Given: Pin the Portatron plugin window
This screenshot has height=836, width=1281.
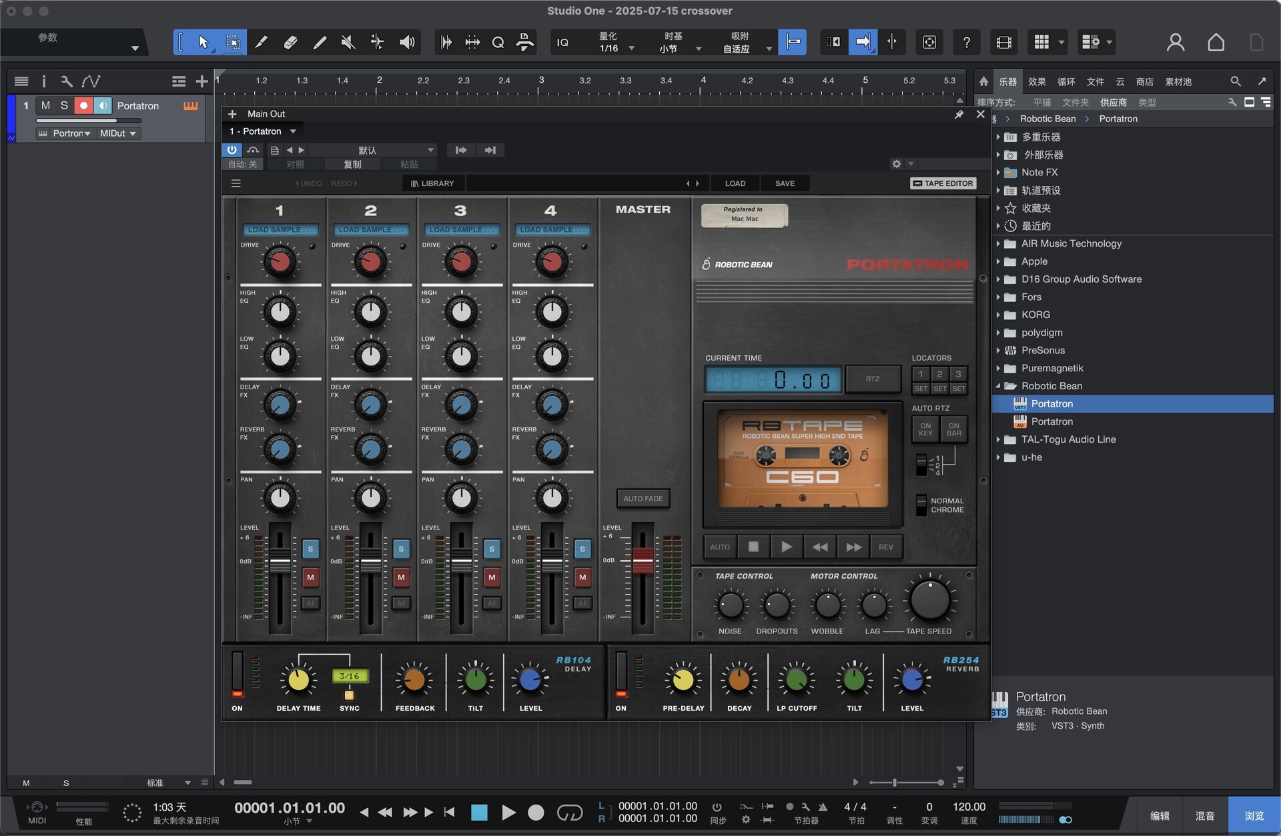Looking at the screenshot, I should tap(959, 115).
